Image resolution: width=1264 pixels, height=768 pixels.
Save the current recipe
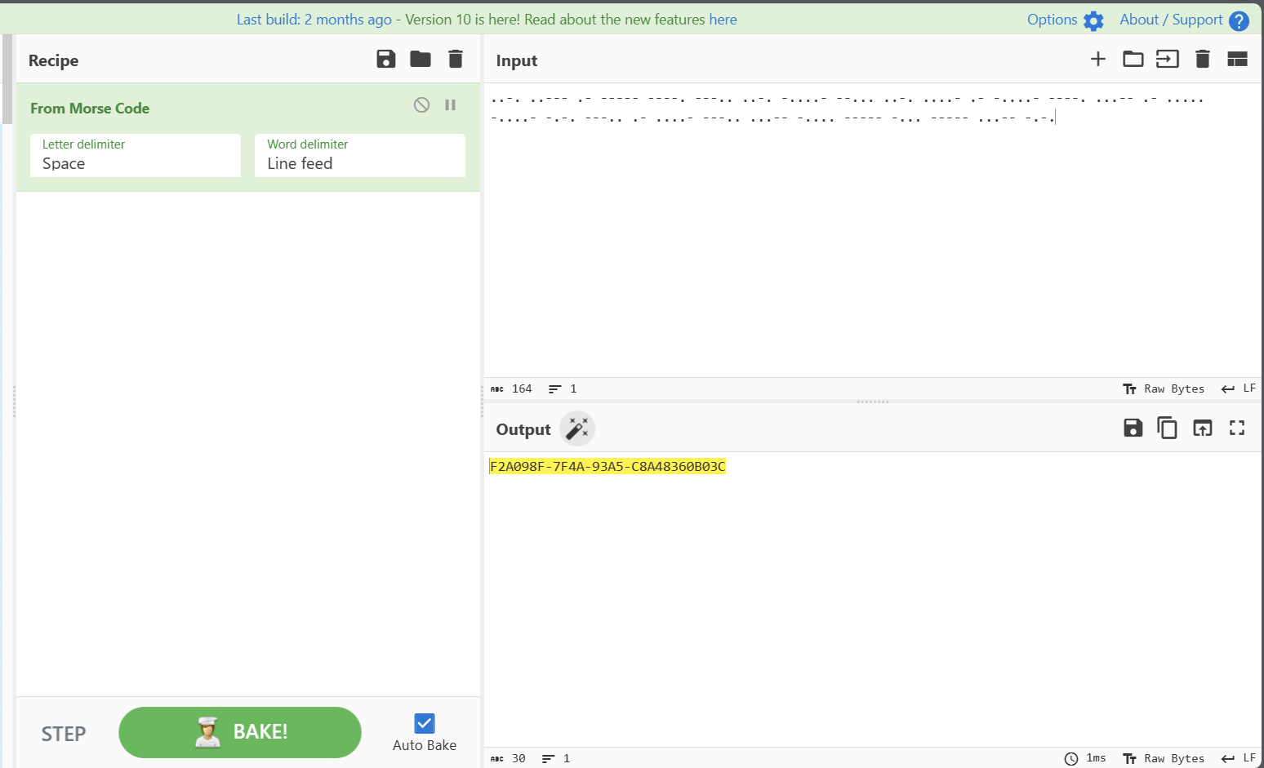[x=385, y=59]
